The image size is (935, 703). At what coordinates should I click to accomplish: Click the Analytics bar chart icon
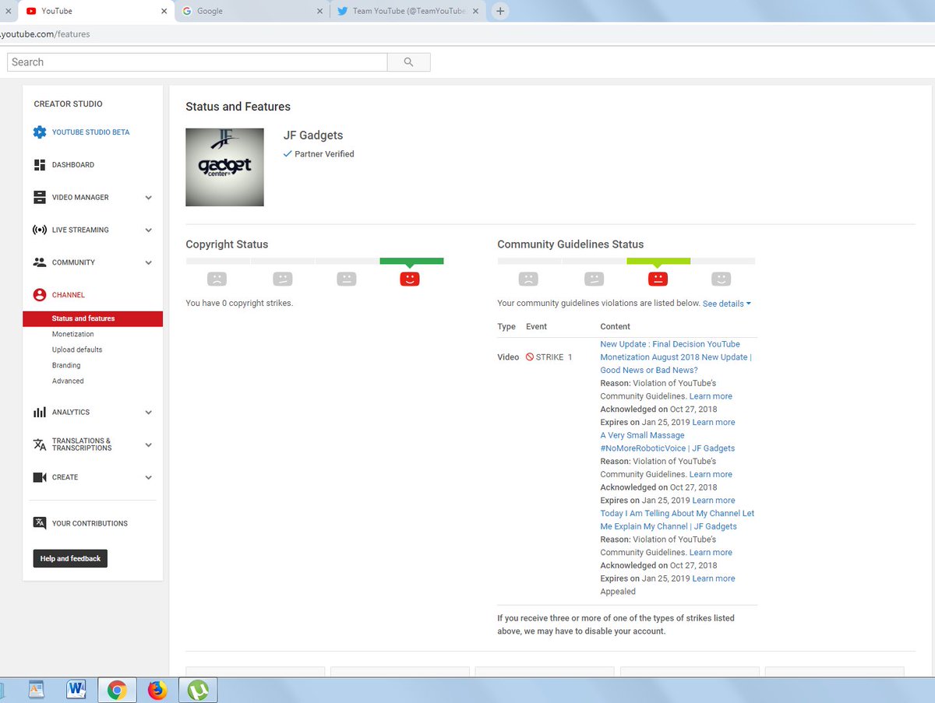click(40, 413)
